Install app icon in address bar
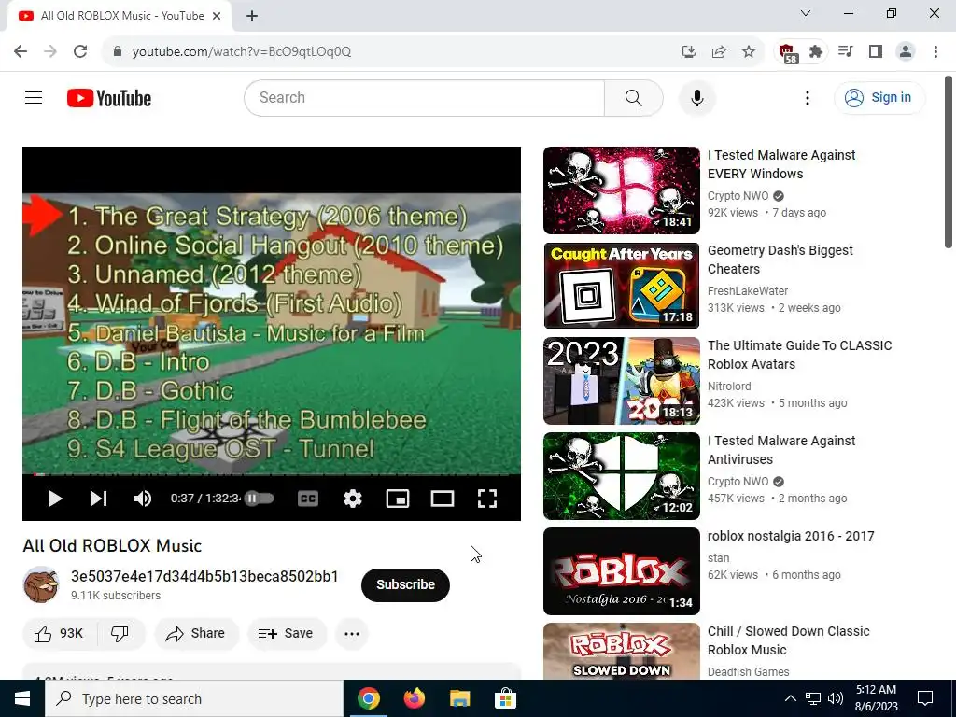The width and height of the screenshot is (956, 717). point(688,52)
